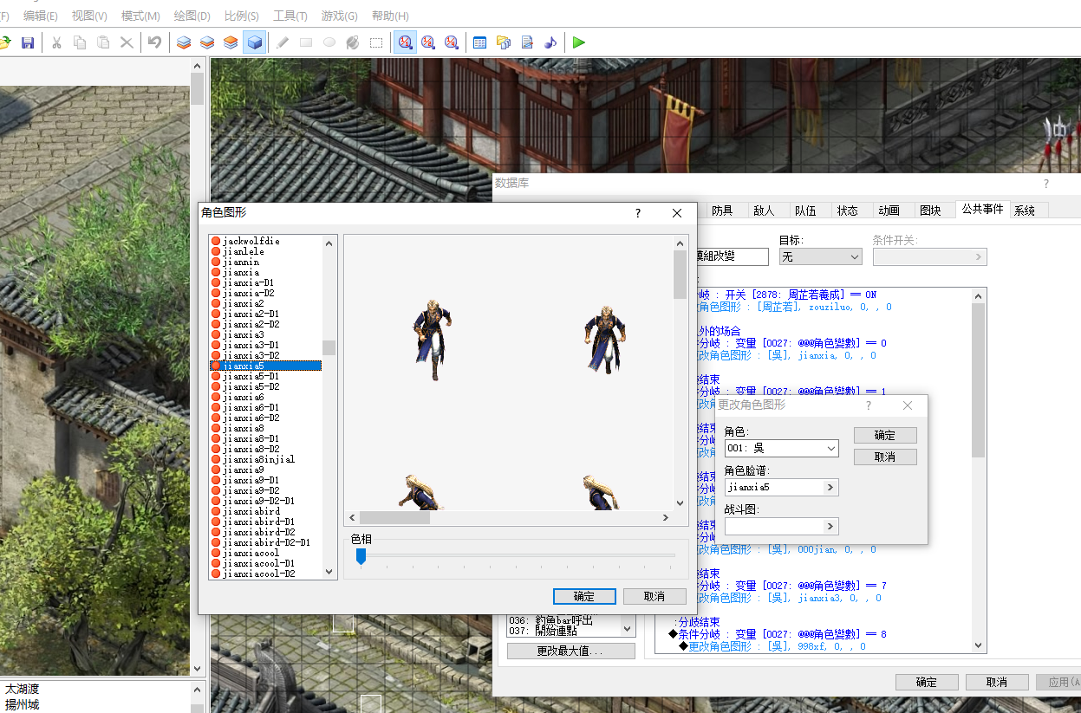1081x713 pixels.
Task: Click 取消 in the 角色图形 dialog
Action: pos(654,597)
